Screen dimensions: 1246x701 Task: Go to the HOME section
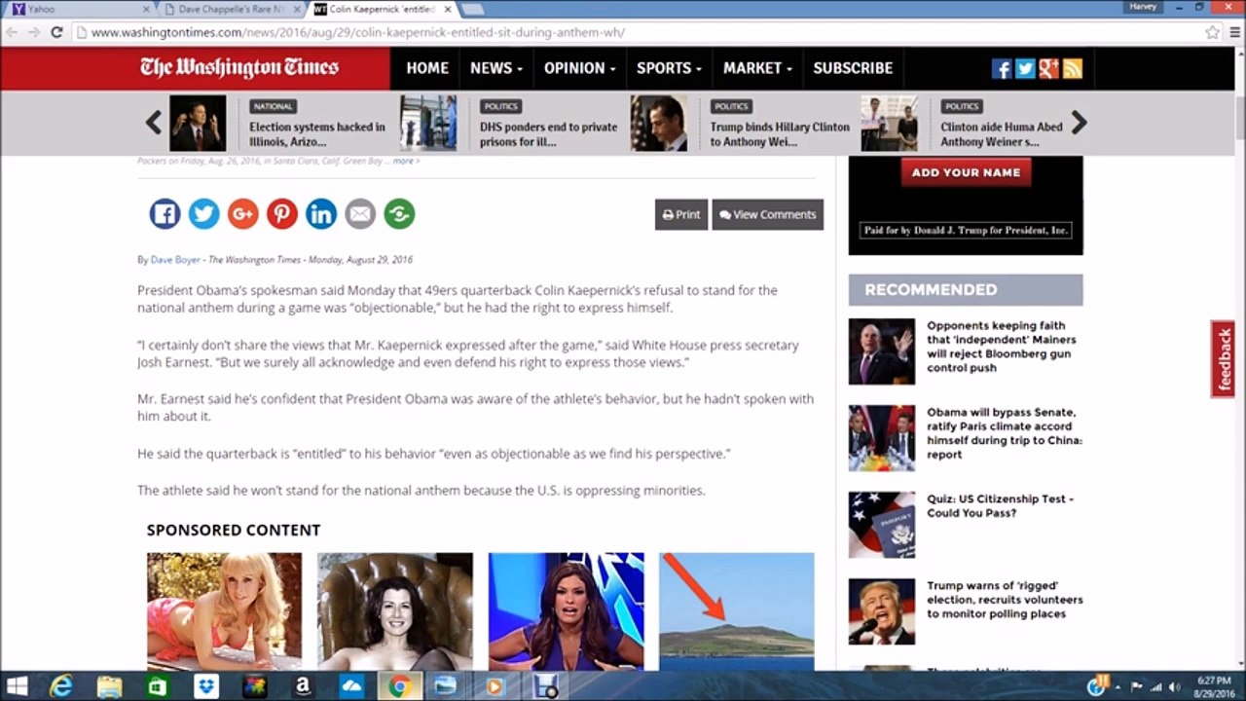(x=427, y=68)
